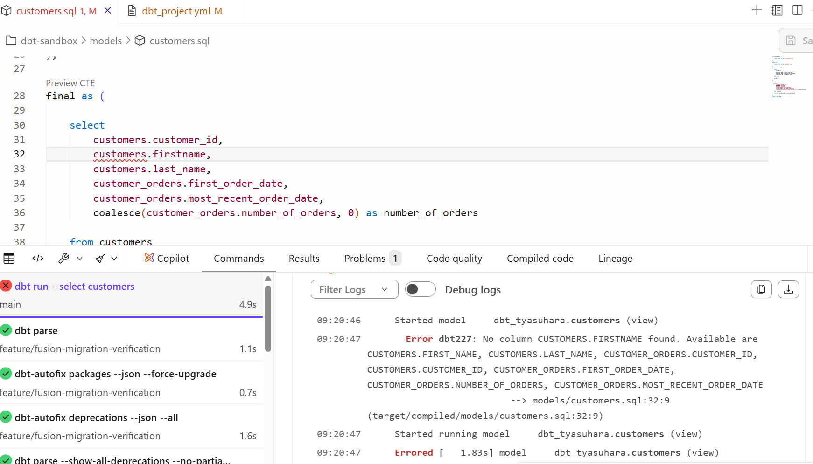Image resolution: width=813 pixels, height=464 pixels.
Task: Click the code brackets icon in the bottom toolbar
Action: 38,259
